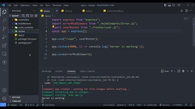Open the Manage gear icon
This screenshot has height=109, width=195.
point(4,98)
